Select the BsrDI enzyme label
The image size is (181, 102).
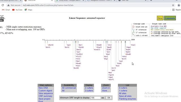tap(51, 45)
